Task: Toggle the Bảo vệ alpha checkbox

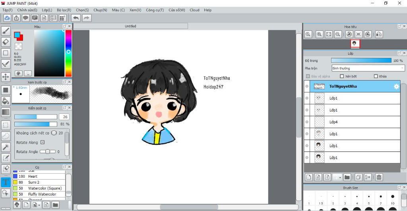Action: coord(308,77)
